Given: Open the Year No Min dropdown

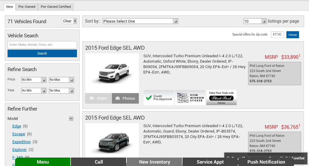Looking at the screenshot, I should coord(34,90).
